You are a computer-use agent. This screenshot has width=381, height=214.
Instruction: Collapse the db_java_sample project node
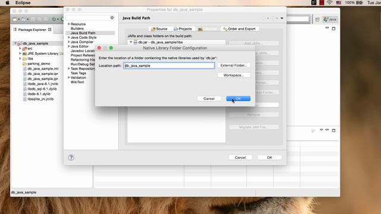pos(15,43)
